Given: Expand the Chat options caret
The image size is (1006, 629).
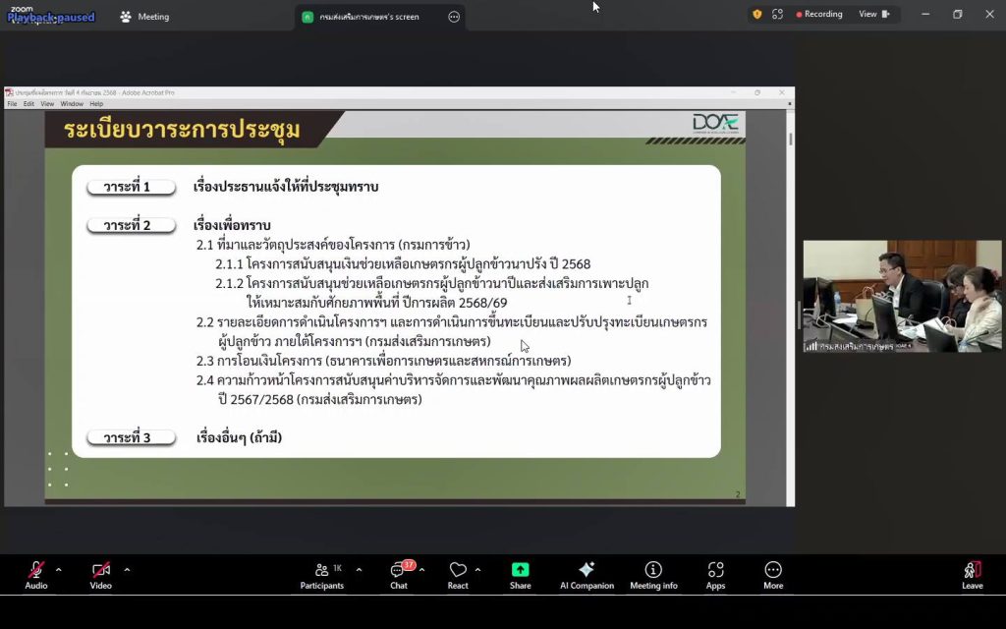Looking at the screenshot, I should click(x=421, y=570).
